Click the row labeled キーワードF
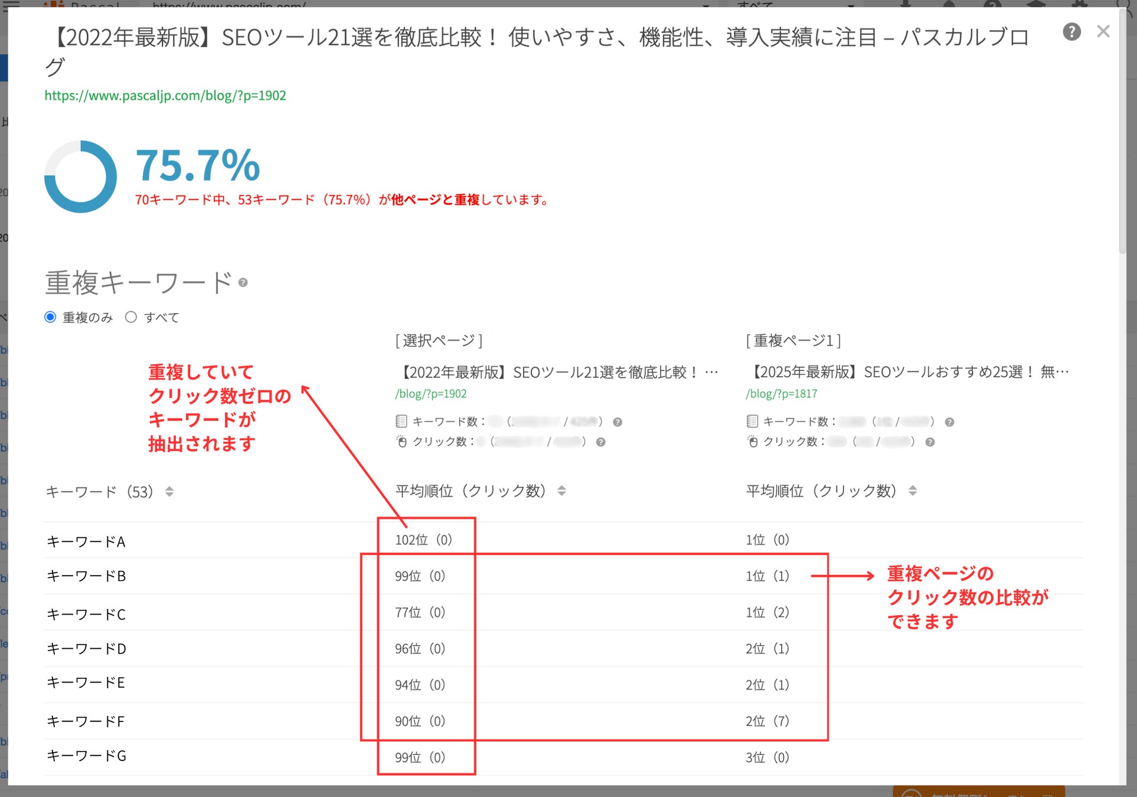 563,721
